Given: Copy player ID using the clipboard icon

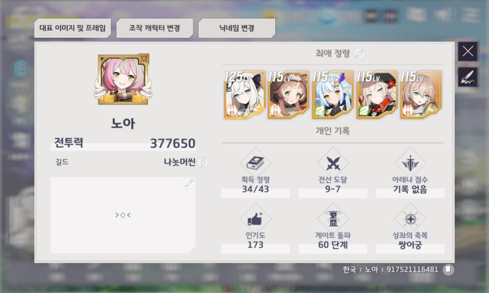Looking at the screenshot, I should pos(449,269).
